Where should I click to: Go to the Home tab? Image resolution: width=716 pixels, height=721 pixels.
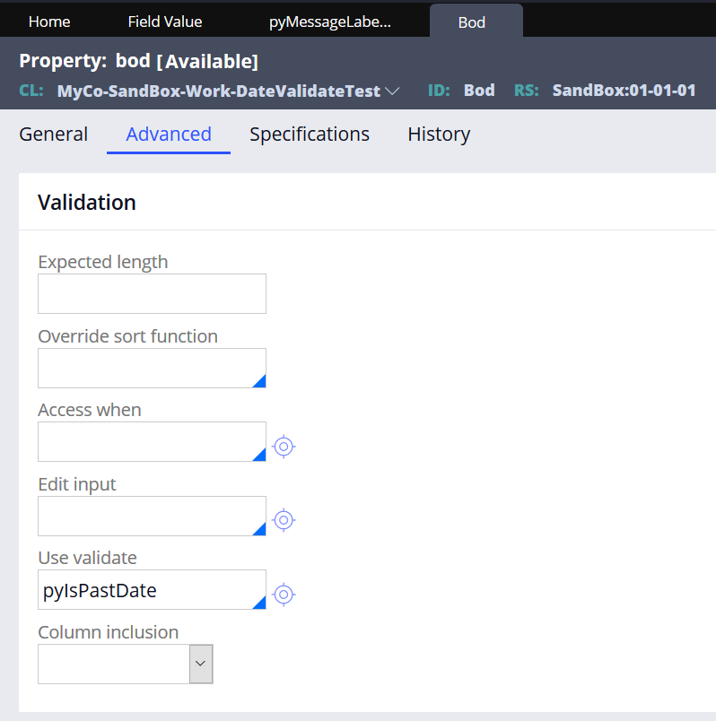[x=49, y=22]
